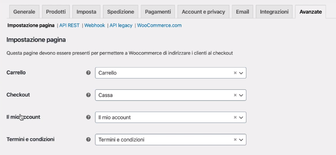The height and width of the screenshot is (155, 336).
Task: Expand the Termini e condizioni dropdown
Action: coord(241,140)
